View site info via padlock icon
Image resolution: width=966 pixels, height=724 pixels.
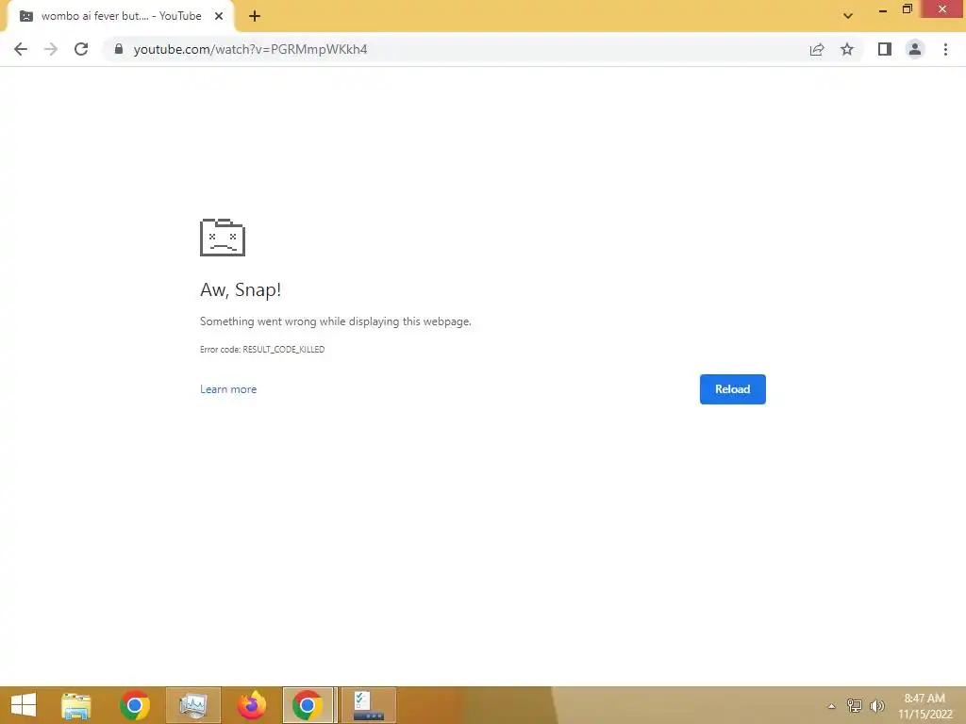point(118,49)
